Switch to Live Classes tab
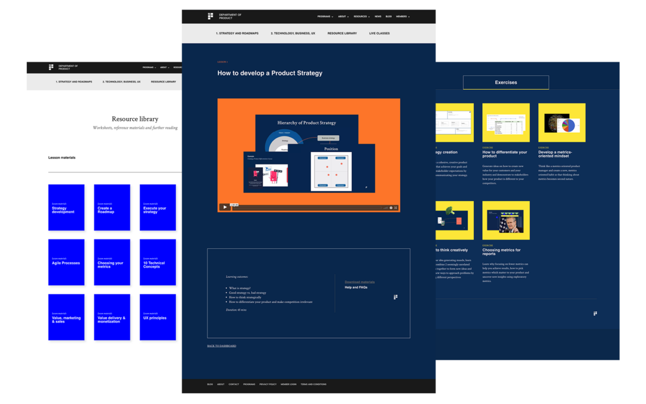The image size is (646, 404). [379, 34]
